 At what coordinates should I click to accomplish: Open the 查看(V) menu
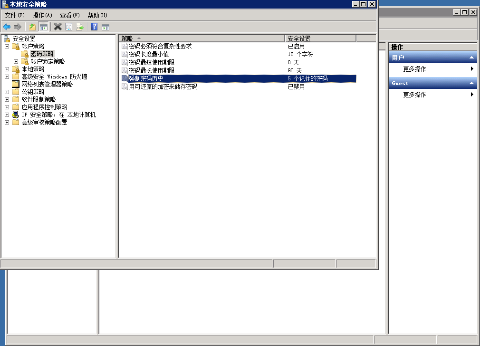70,15
